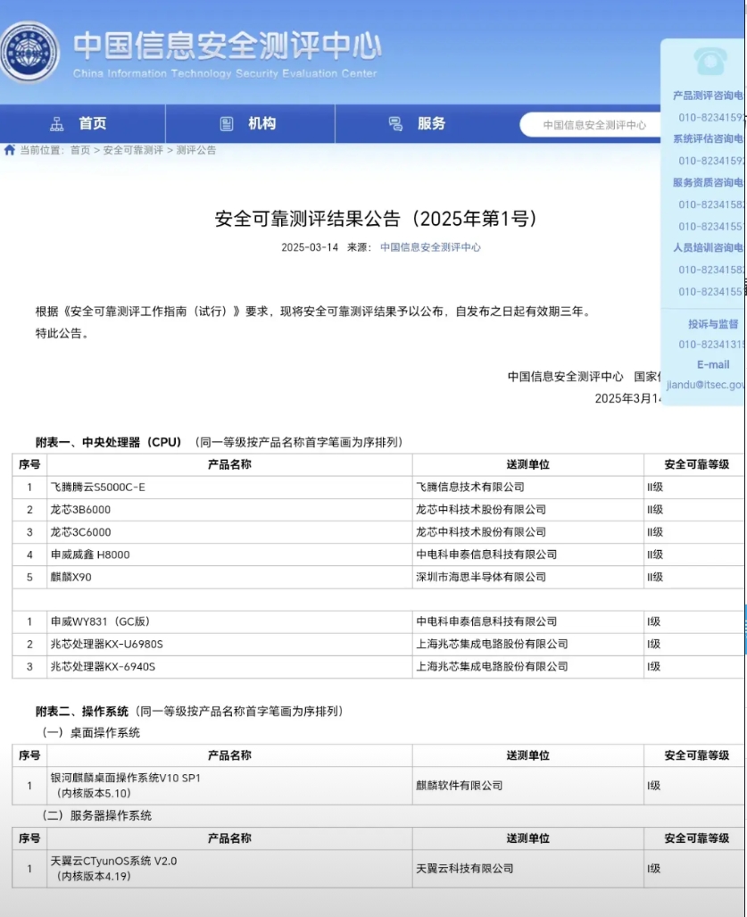The image size is (747, 917).
Task: Go to 首页 via the breadcrumb link
Action: tap(80, 150)
